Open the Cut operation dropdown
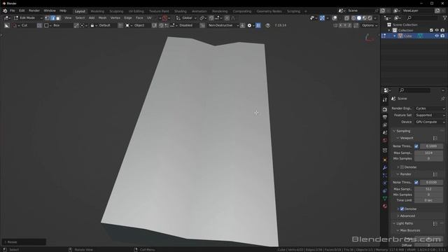448x252 pixels. tap(24, 25)
